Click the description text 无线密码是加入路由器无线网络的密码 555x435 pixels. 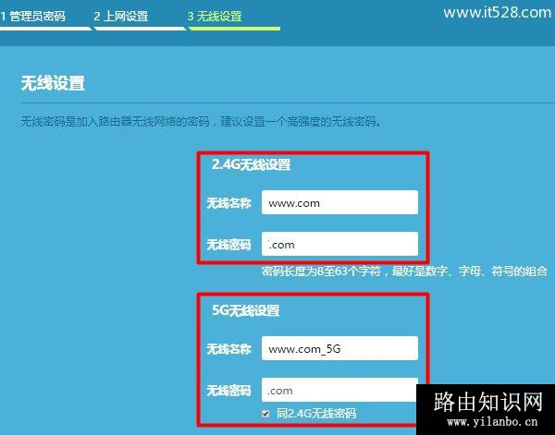pyautogui.click(x=115, y=122)
